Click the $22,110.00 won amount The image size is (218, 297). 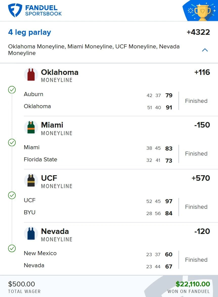coord(193,284)
